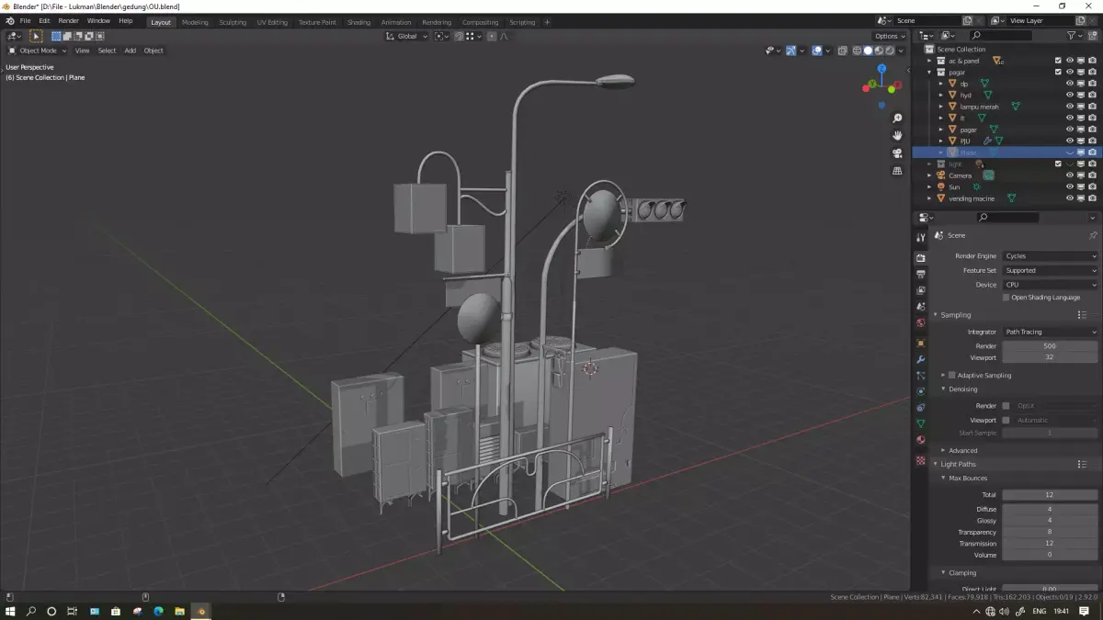Open the Render menu
Viewport: 1103px width, 620px height.
click(x=68, y=20)
